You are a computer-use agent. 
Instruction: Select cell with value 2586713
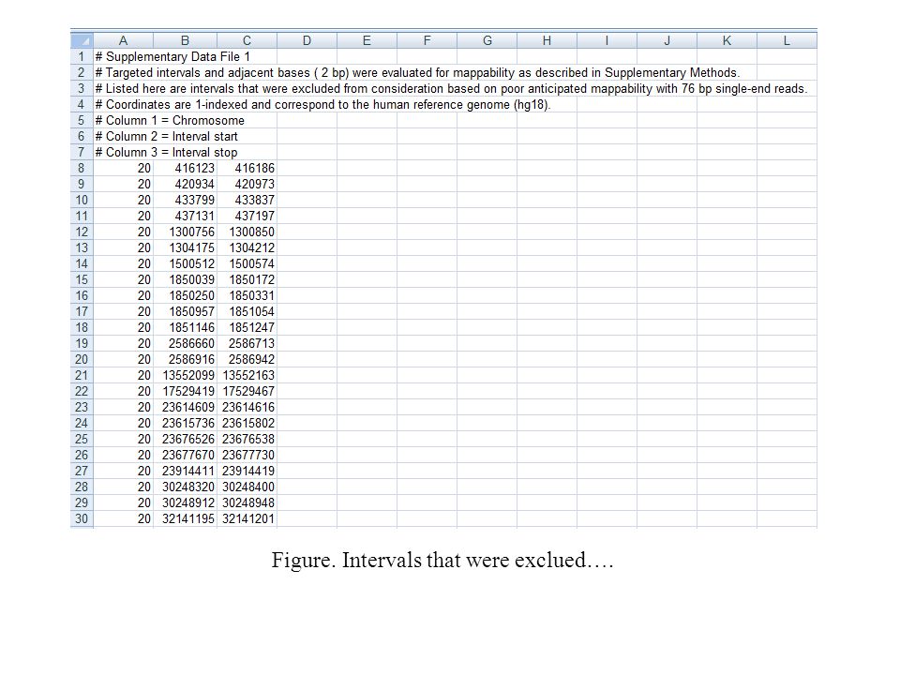[x=247, y=343]
